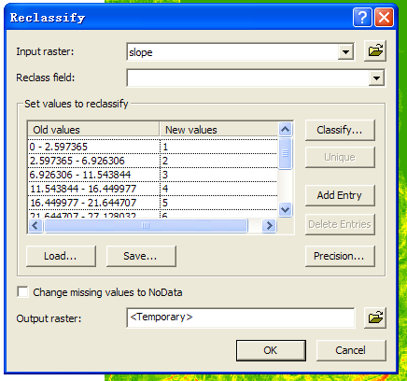Open the Precision settings
Screen dimensions: 407x381
click(x=340, y=256)
